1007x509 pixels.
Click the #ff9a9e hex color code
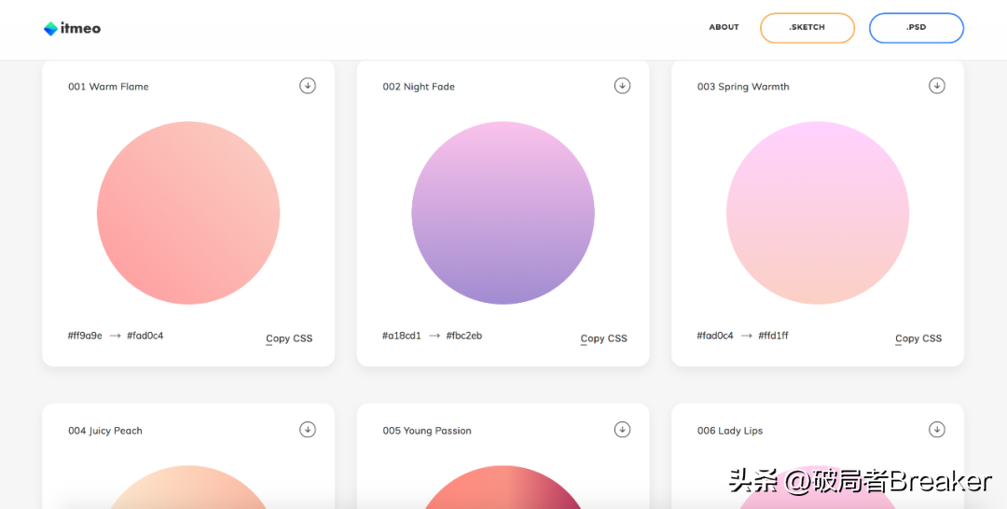85,336
